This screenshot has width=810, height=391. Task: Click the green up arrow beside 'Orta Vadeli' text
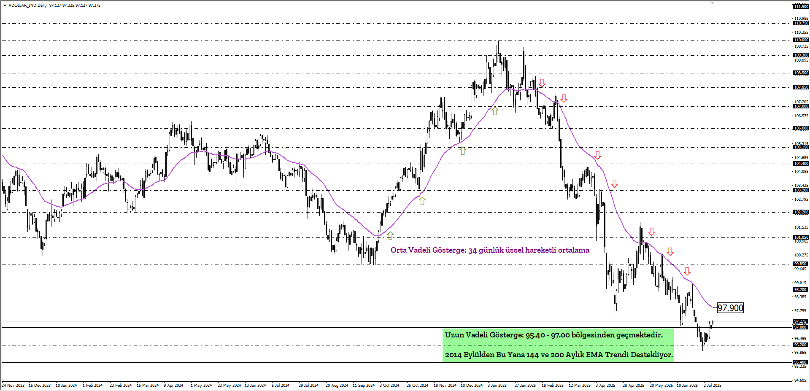pyautogui.click(x=390, y=235)
